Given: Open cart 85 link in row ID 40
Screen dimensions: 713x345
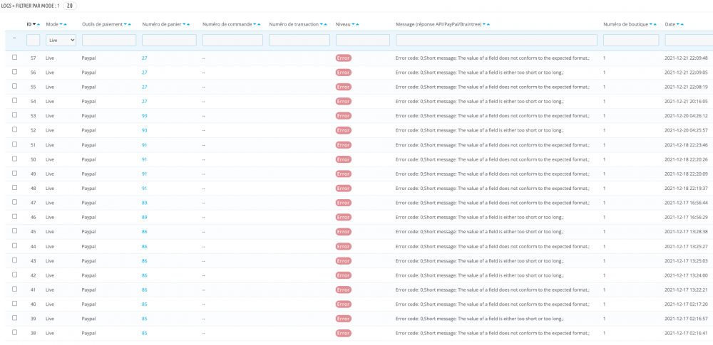Looking at the screenshot, I should (x=145, y=304).
